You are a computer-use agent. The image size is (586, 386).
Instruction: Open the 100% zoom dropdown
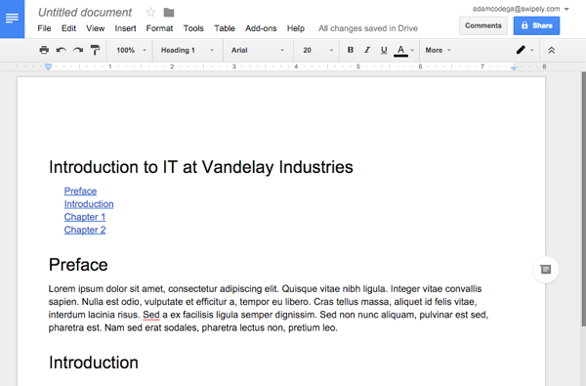131,50
